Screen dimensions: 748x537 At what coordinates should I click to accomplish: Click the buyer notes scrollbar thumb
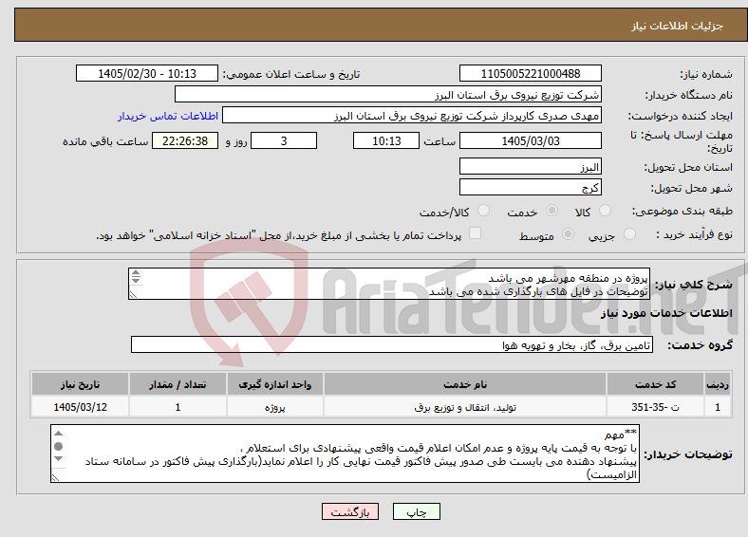(x=58, y=446)
